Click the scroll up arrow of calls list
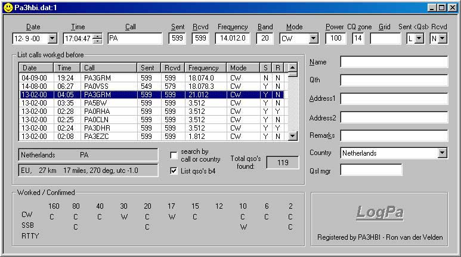Screen dimensions: 461x257 pyautogui.click(x=293, y=67)
